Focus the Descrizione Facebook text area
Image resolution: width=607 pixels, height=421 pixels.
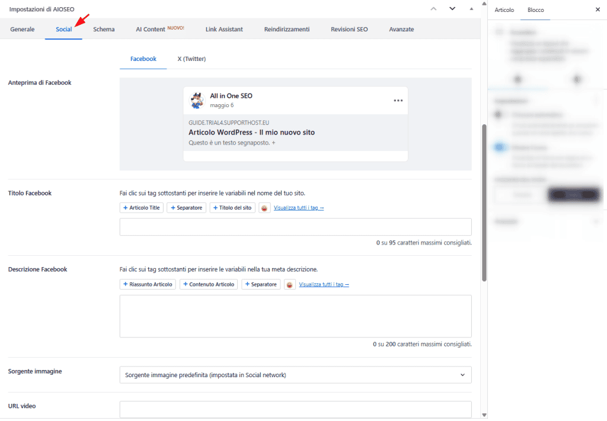pos(295,316)
